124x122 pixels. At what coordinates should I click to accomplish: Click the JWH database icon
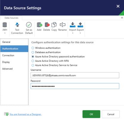tap(5, 25)
